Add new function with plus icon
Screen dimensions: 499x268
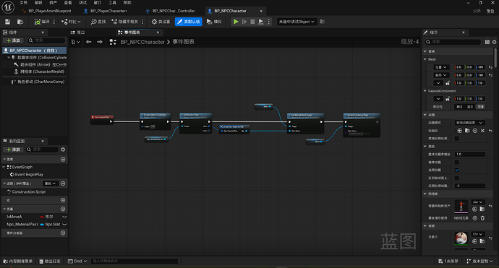(63, 183)
